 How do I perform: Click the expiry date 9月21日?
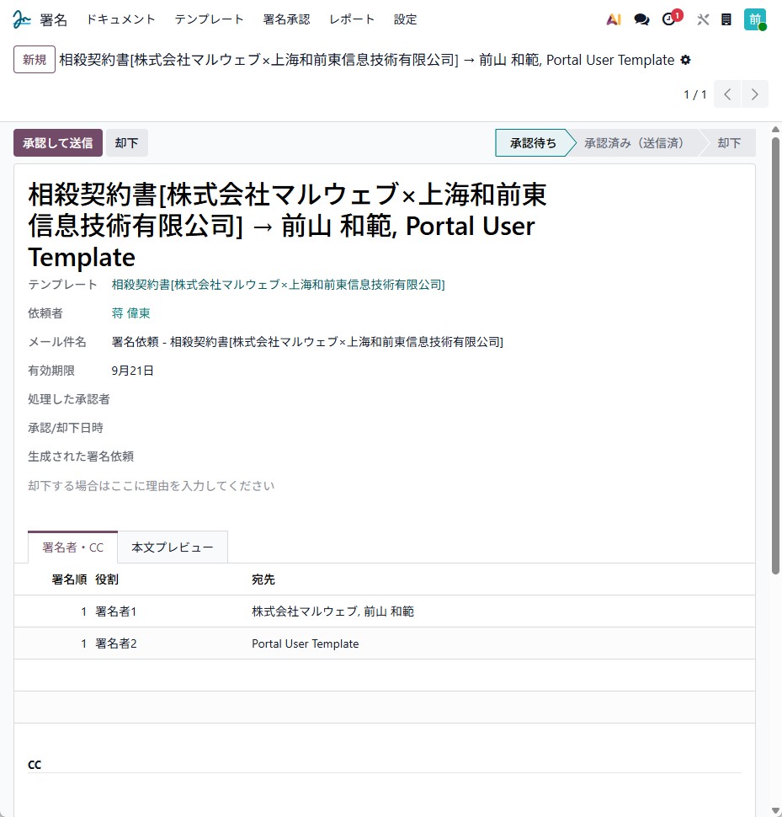point(132,371)
